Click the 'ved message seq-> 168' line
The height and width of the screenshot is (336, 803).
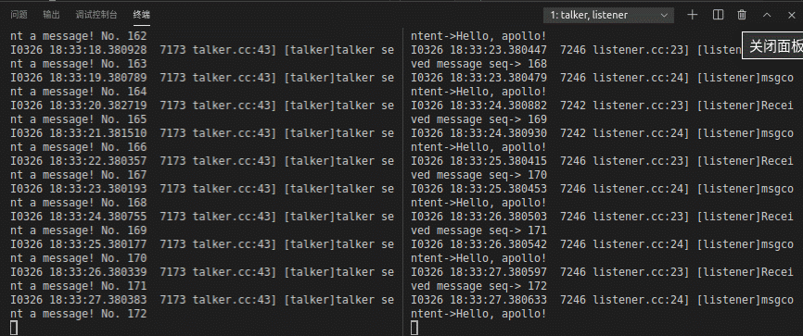(478, 64)
